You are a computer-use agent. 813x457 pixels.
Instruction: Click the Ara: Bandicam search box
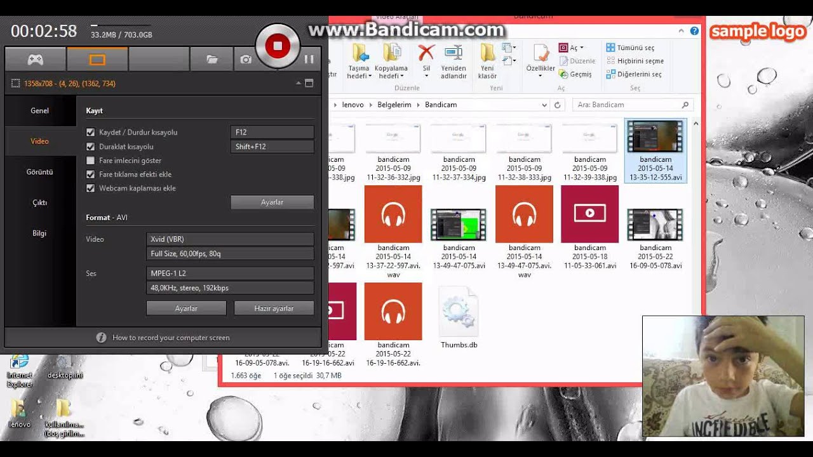633,105
